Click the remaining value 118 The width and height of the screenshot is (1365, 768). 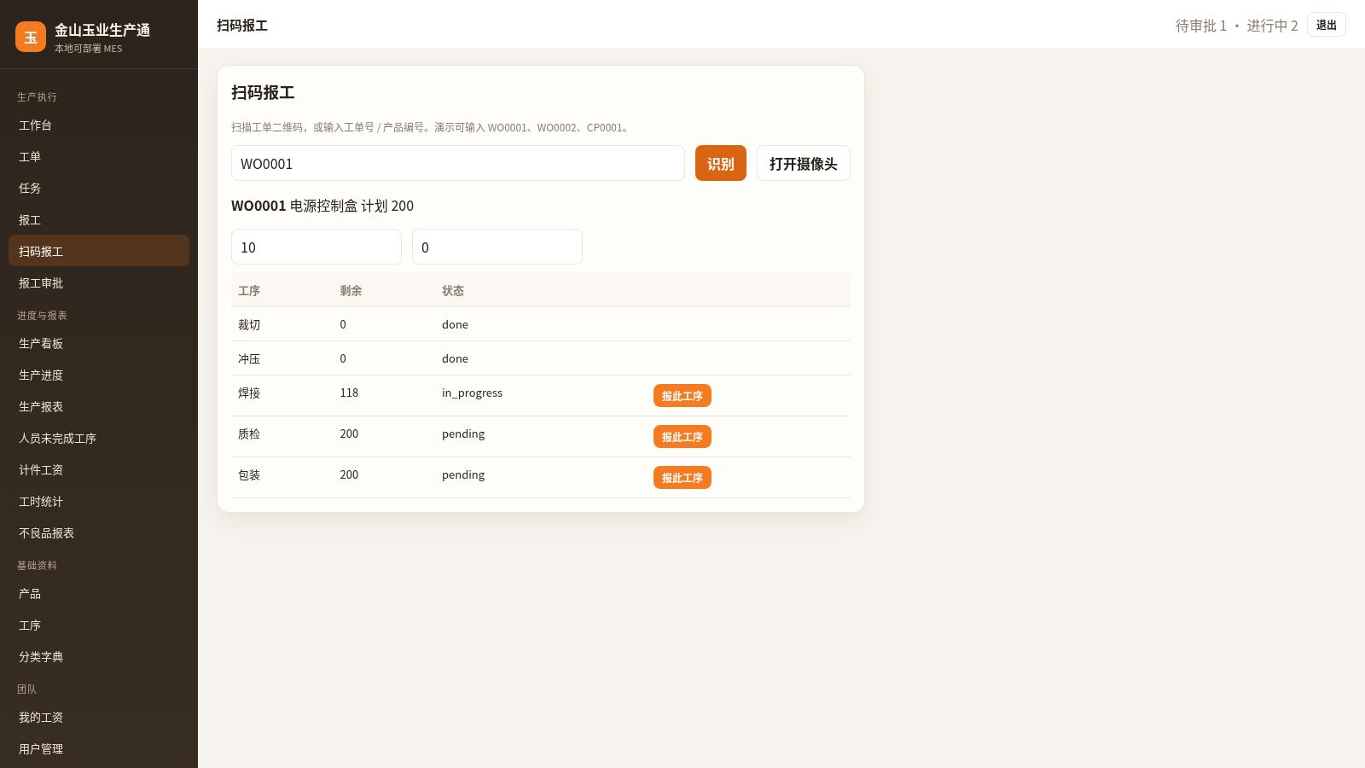(349, 393)
